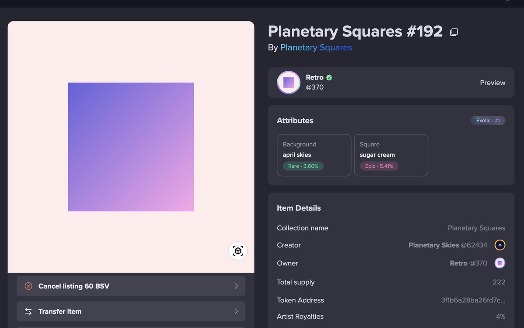524x328 pixels.
Task: Click the Token Address label
Action: pyautogui.click(x=300, y=300)
